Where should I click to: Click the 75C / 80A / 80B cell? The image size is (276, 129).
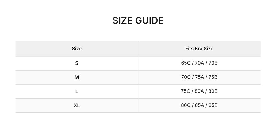tap(199, 91)
